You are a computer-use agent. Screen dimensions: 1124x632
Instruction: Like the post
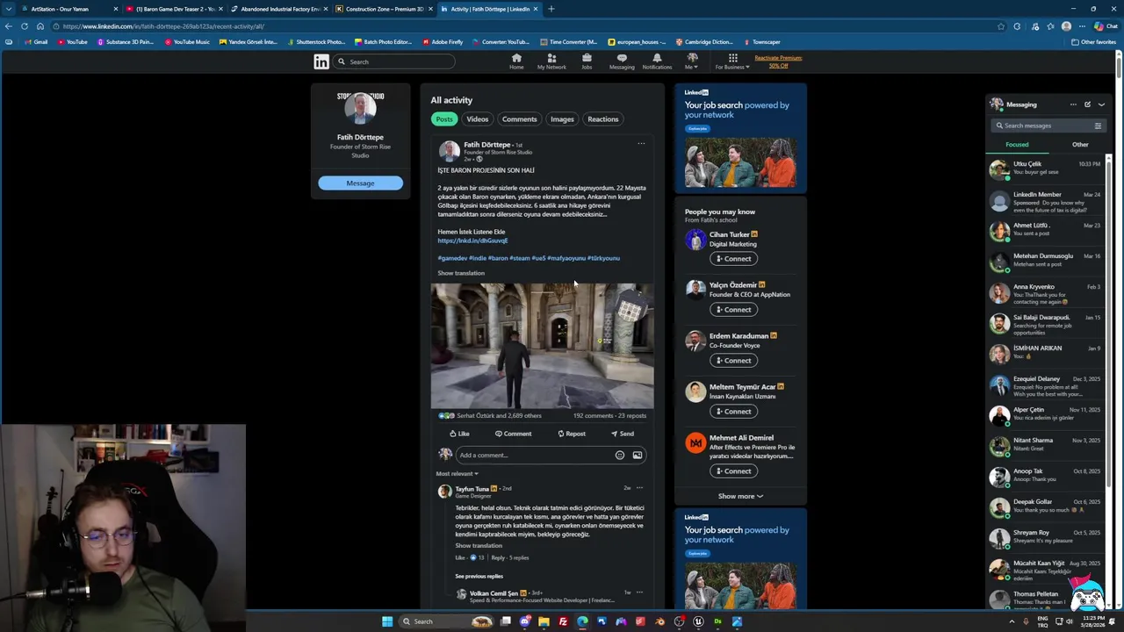click(x=459, y=434)
